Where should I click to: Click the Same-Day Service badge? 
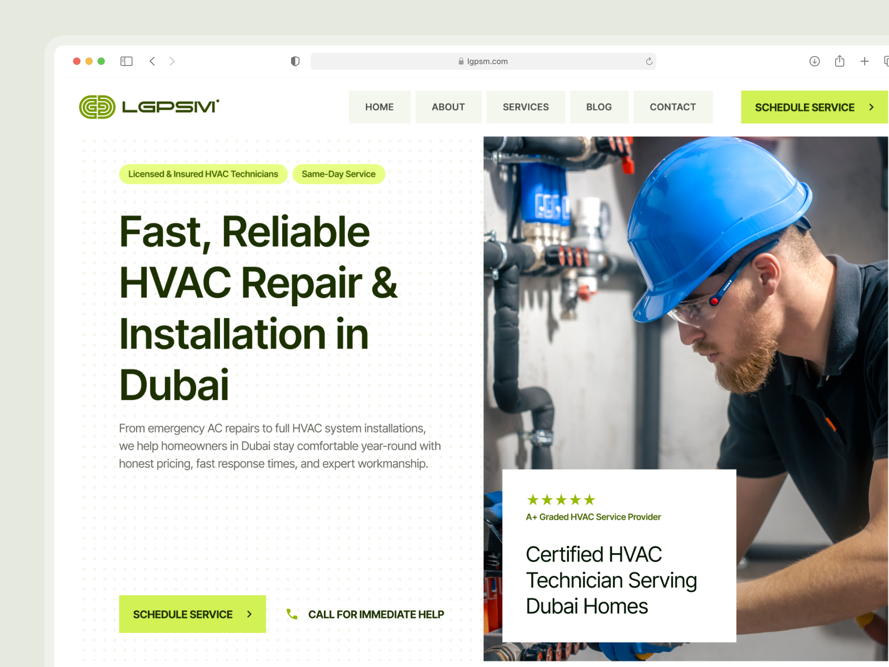(339, 174)
